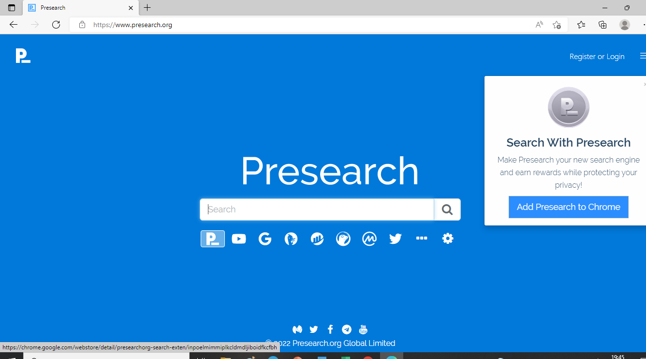Select the CoinGecko search provider icon
Screen dimensions: 646x359
click(x=343, y=239)
